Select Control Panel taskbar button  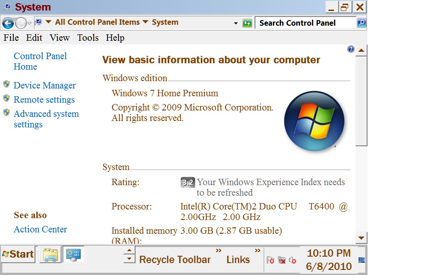(x=73, y=254)
